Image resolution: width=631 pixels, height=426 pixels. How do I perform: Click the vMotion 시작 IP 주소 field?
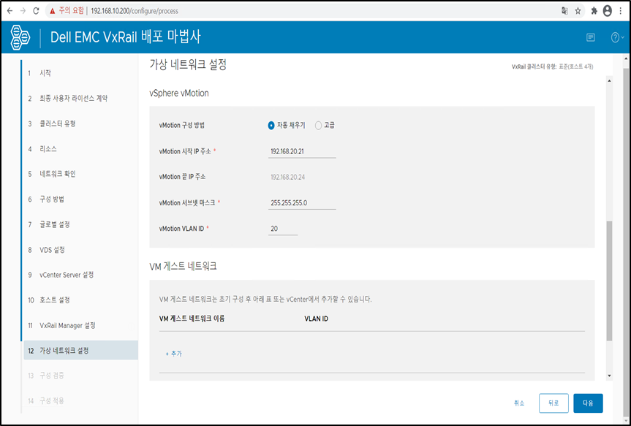(302, 152)
